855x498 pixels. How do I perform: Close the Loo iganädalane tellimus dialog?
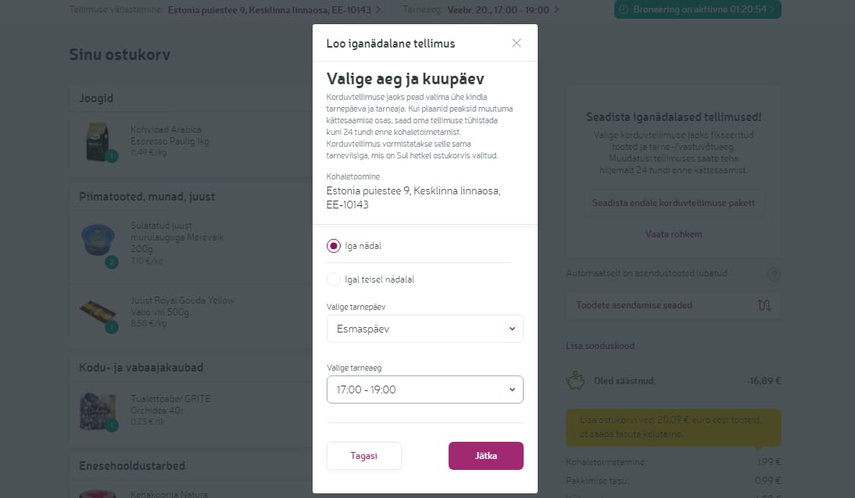click(517, 43)
